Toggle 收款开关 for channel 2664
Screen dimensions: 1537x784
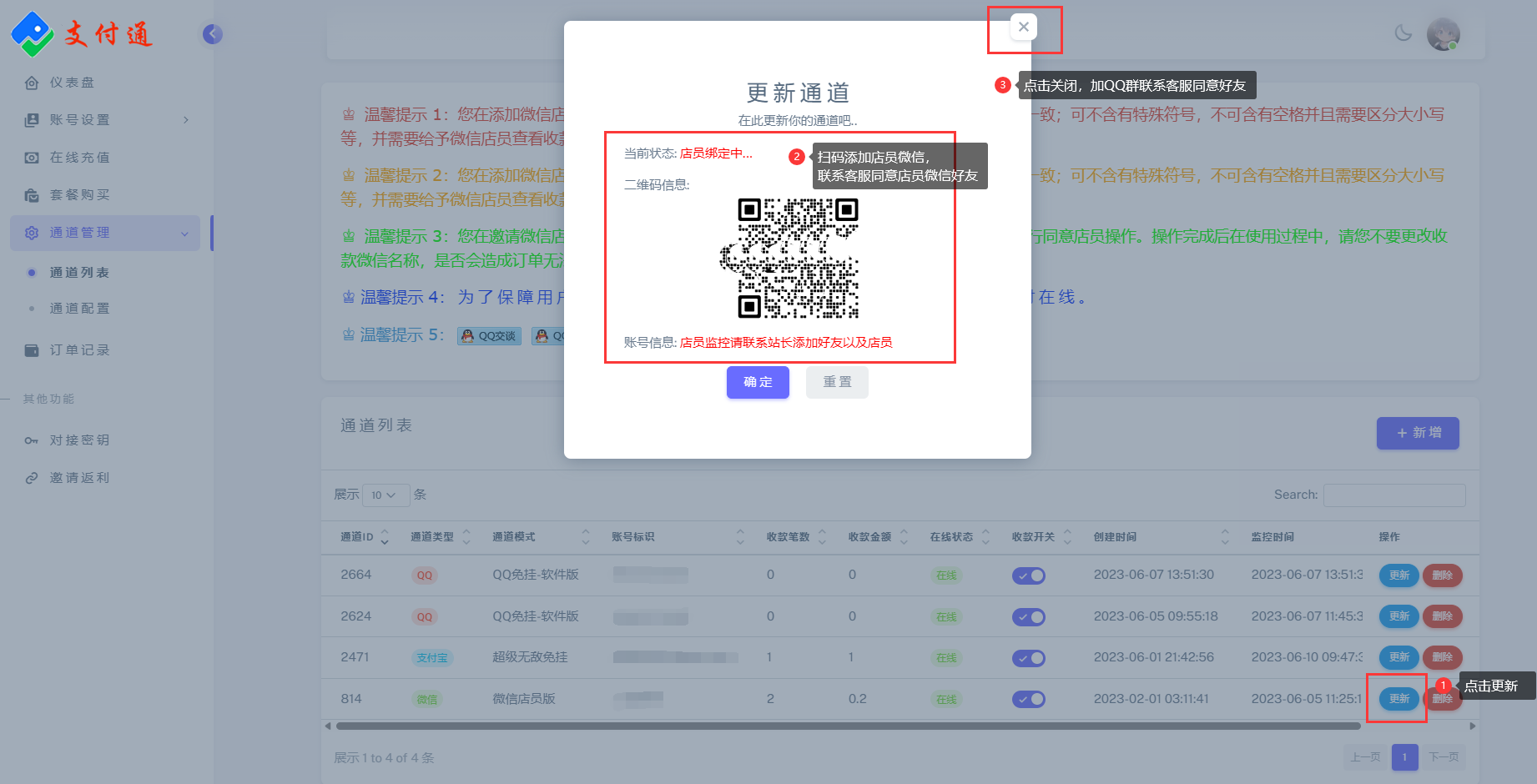1028,575
